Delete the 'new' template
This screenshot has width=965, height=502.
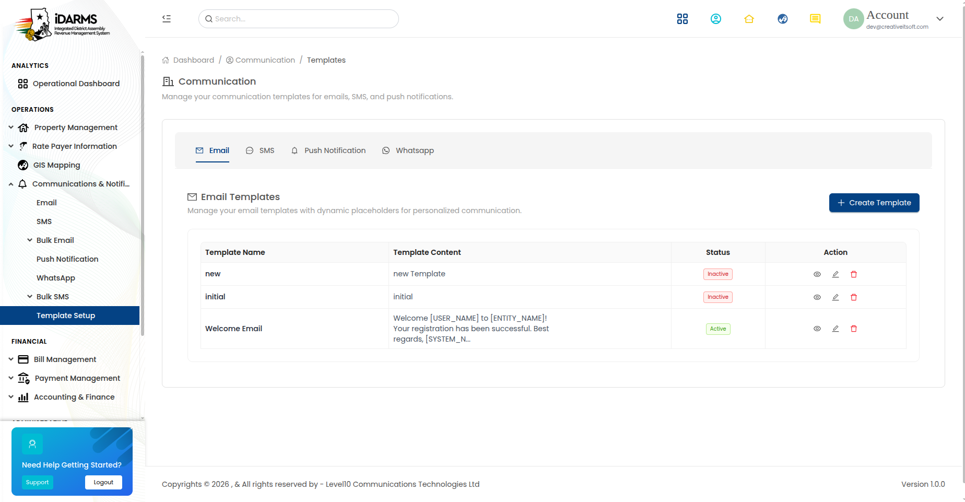854,274
